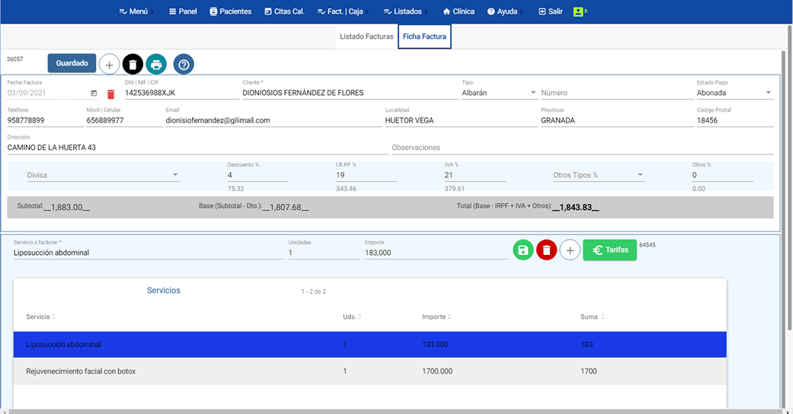Viewport: 793px width, 414px height.
Task: Clear invoice date with the red trash icon
Action: [110, 94]
